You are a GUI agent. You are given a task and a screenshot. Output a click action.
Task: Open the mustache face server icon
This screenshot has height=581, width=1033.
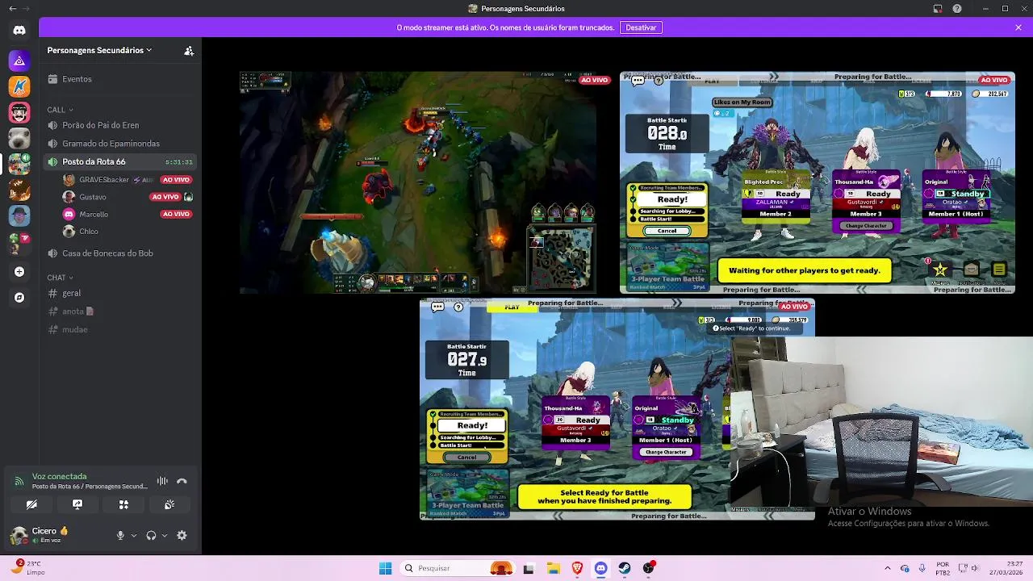coord(19,112)
